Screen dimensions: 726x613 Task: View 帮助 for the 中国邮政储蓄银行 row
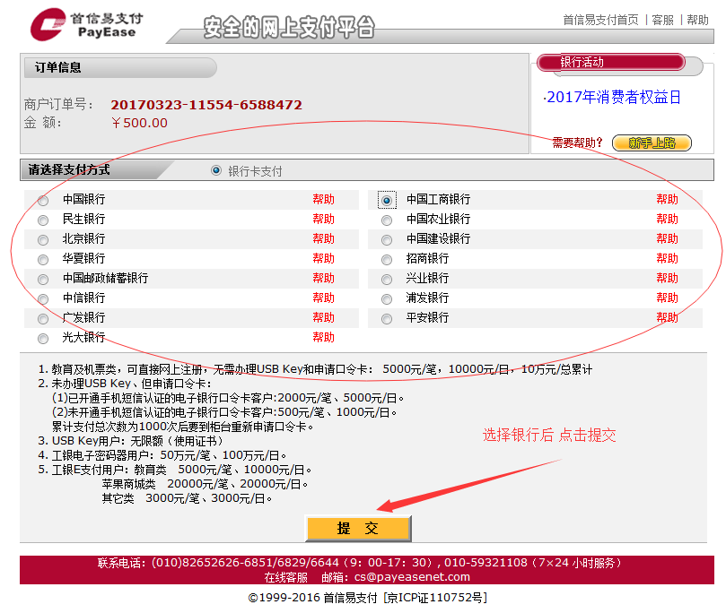[323, 279]
